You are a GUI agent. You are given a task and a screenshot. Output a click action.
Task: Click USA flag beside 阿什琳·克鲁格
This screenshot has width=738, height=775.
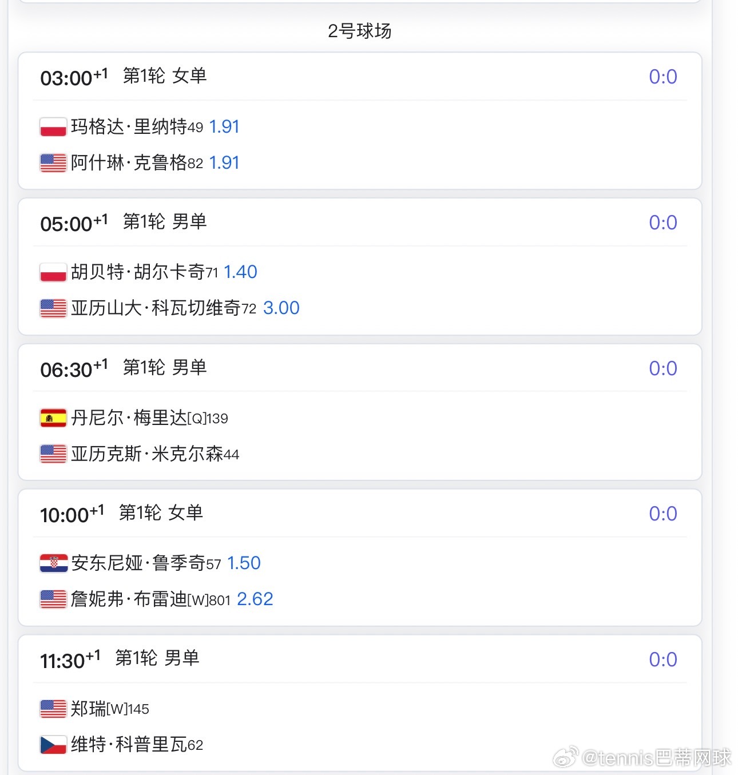53,163
